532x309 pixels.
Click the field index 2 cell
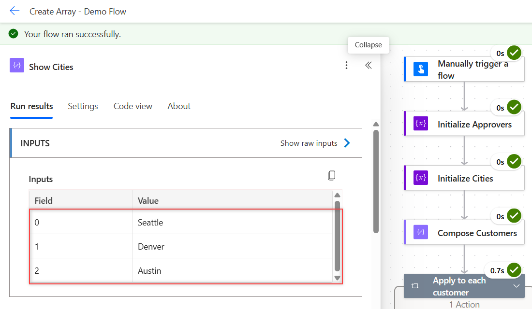coord(81,270)
